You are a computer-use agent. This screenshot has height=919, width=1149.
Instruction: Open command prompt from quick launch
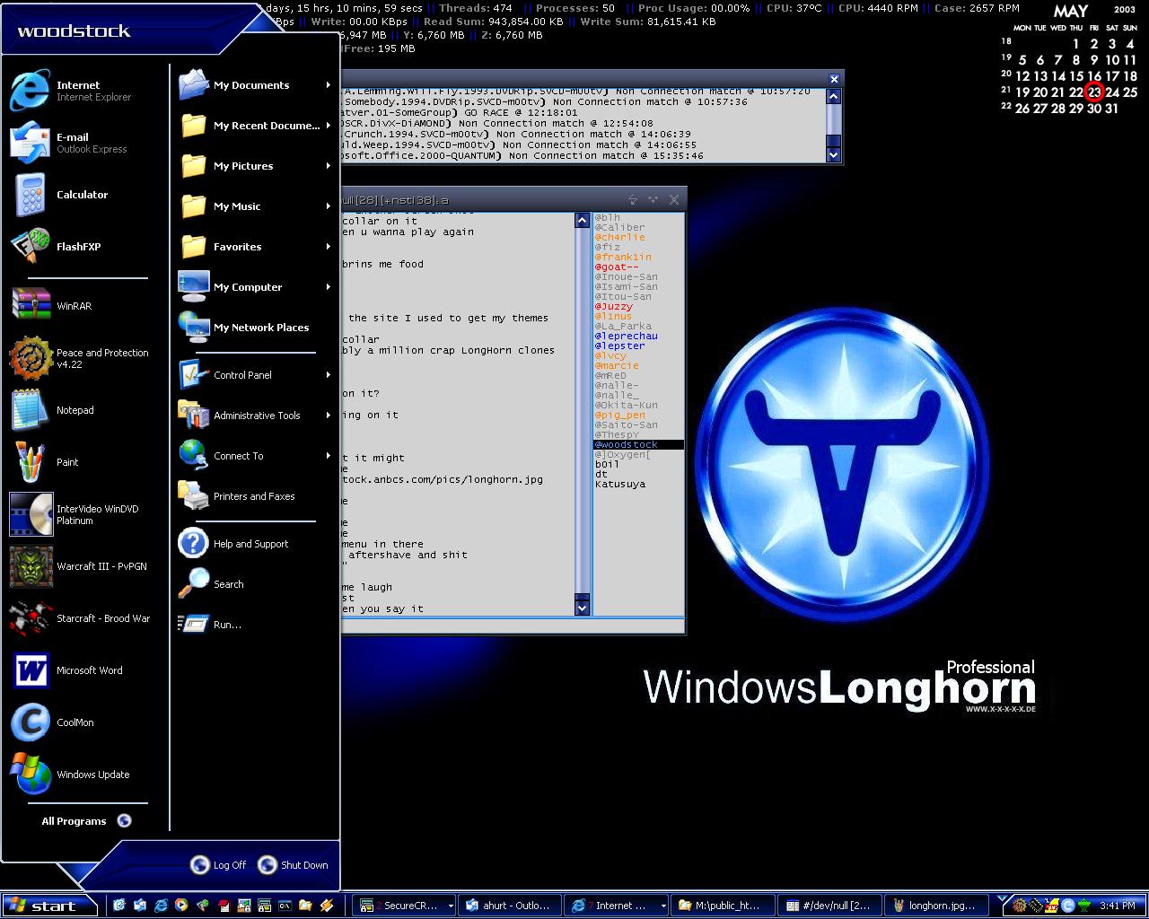point(285,906)
